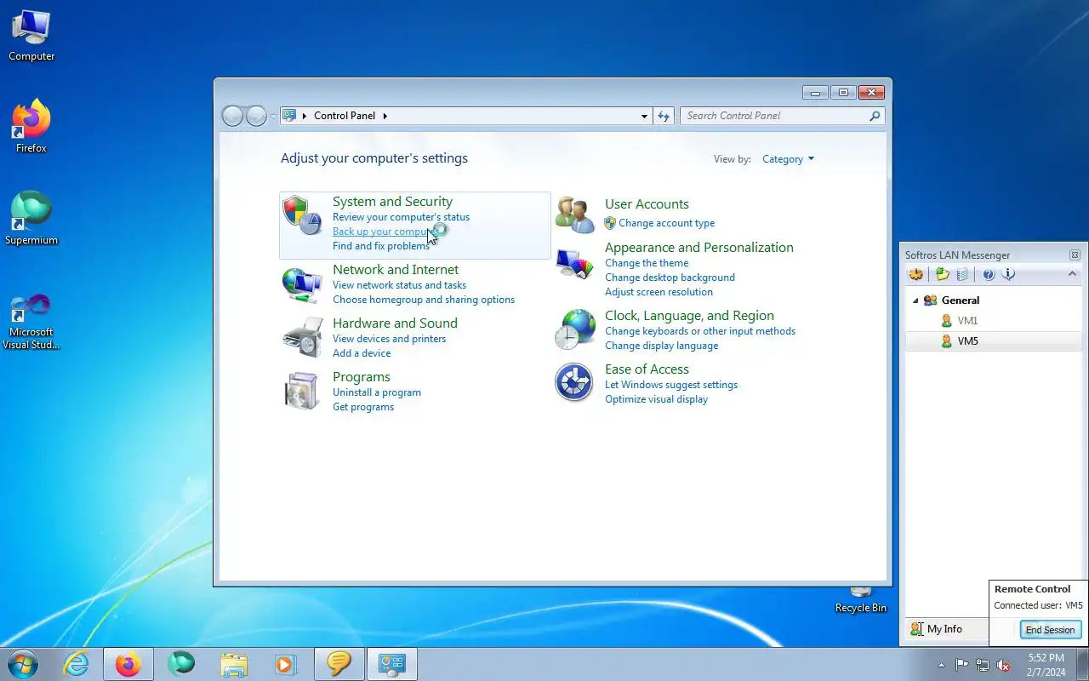Screen dimensions: 1089x681
Task: Open User Accounts heading
Action: [647, 204]
